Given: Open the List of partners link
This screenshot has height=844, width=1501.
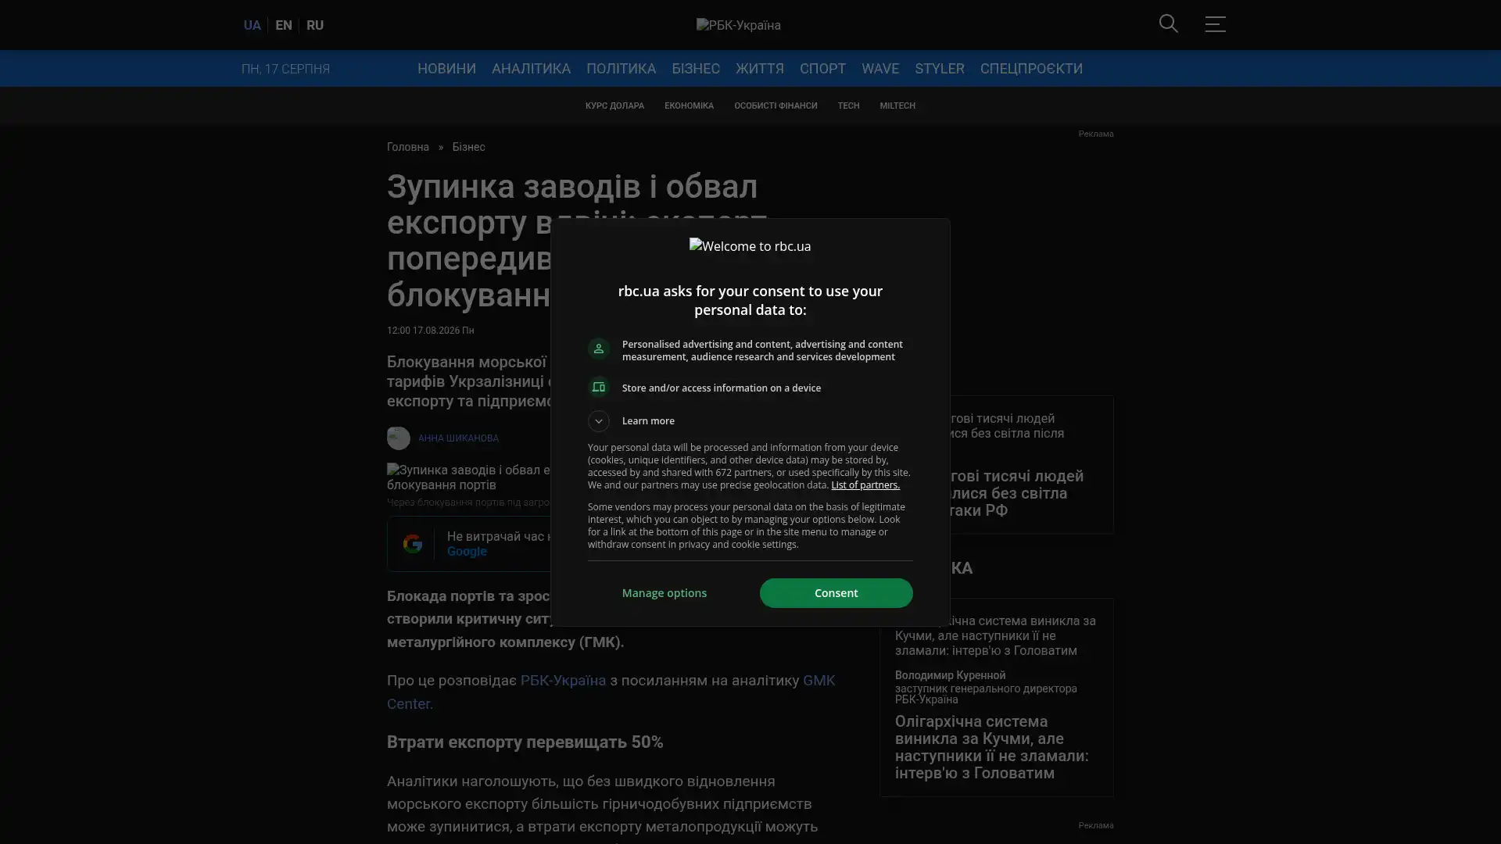Looking at the screenshot, I should coord(865,485).
